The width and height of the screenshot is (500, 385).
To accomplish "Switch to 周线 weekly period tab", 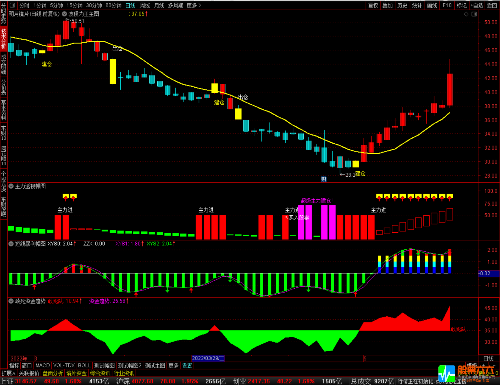I will pyautogui.click(x=145, y=5).
